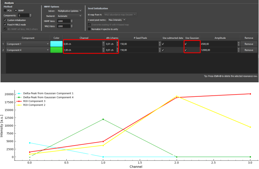Click the Component 1 seed pixels stepper
The image size is (259, 169).
click(159, 44)
